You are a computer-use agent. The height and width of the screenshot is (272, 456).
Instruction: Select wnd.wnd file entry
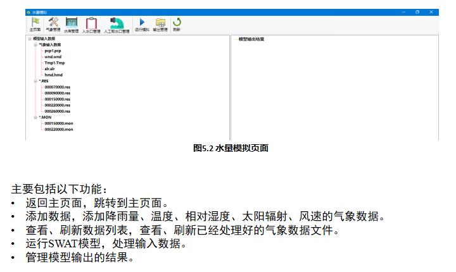53,57
